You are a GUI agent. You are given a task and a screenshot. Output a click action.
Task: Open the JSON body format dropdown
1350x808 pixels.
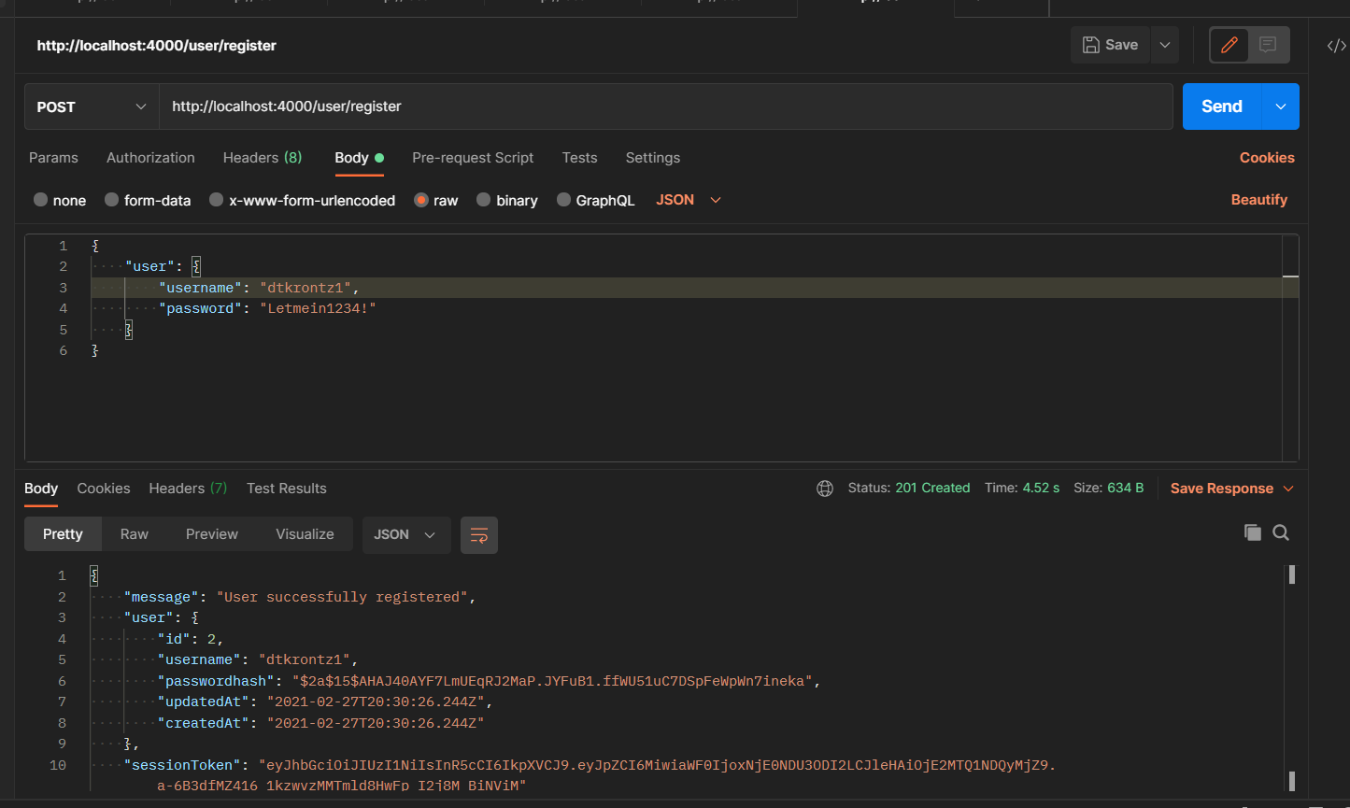(688, 200)
